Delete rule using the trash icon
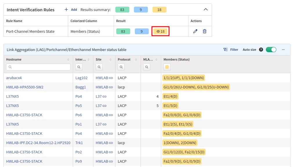Image resolution: width=294 pixels, height=167 pixels. 204,31
